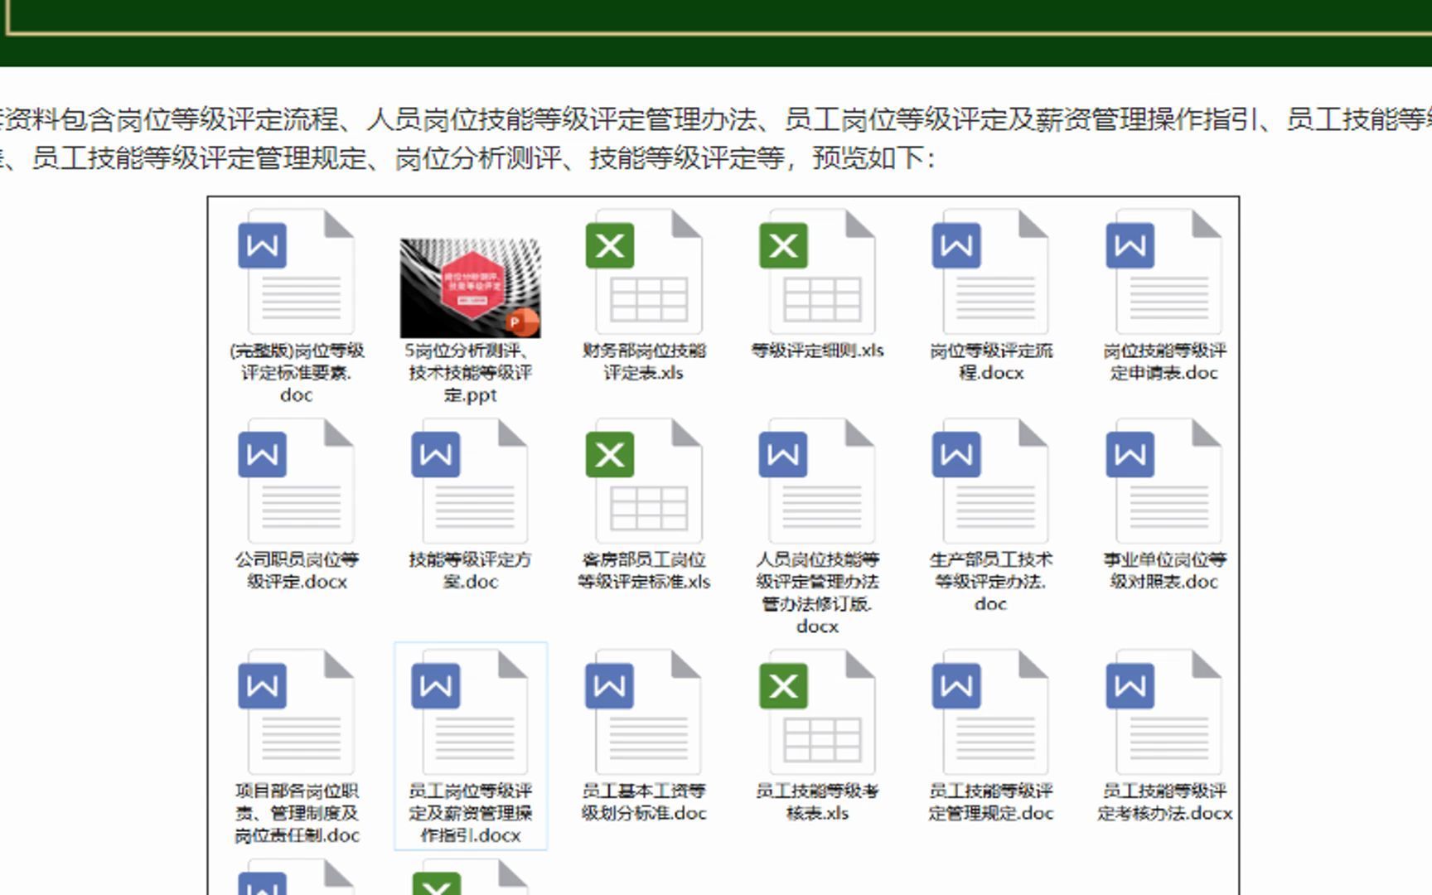Click the description text starting 资料包含岗位等级评定流程
The height and width of the screenshot is (895, 1432).
pyautogui.click(x=716, y=119)
